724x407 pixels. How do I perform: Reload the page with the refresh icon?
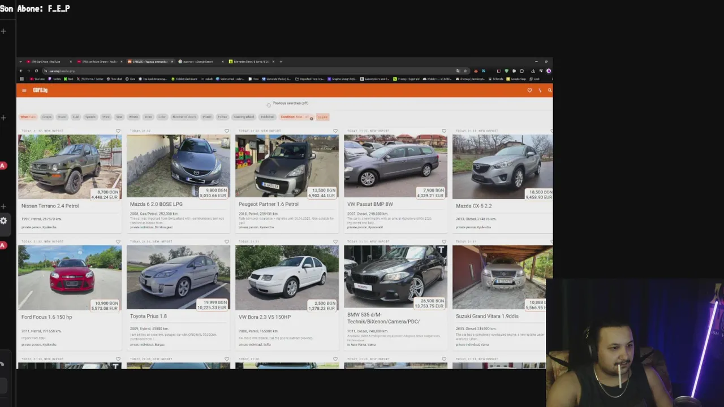36,71
